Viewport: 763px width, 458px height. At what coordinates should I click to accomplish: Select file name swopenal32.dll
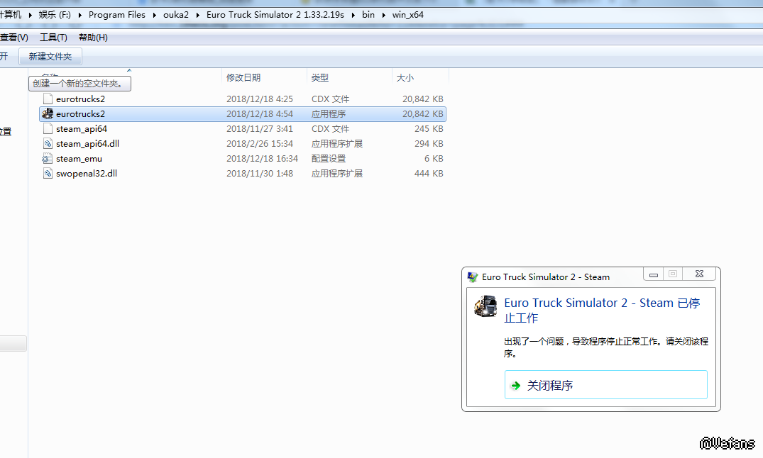[x=86, y=173]
